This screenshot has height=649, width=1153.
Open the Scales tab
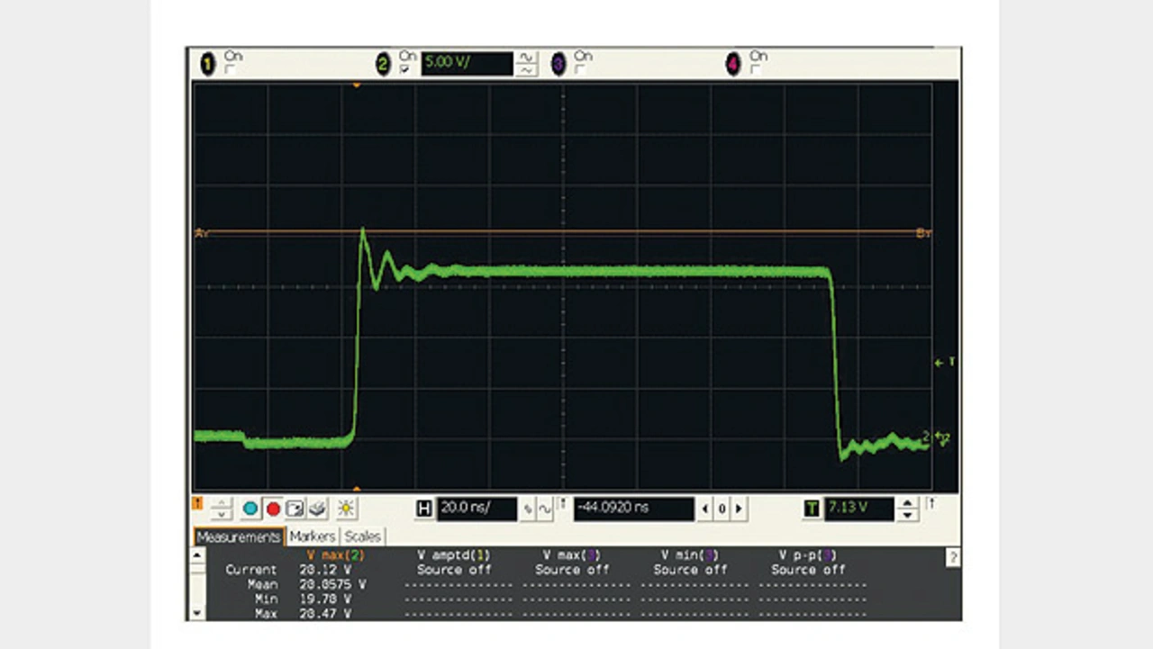pyautogui.click(x=362, y=536)
